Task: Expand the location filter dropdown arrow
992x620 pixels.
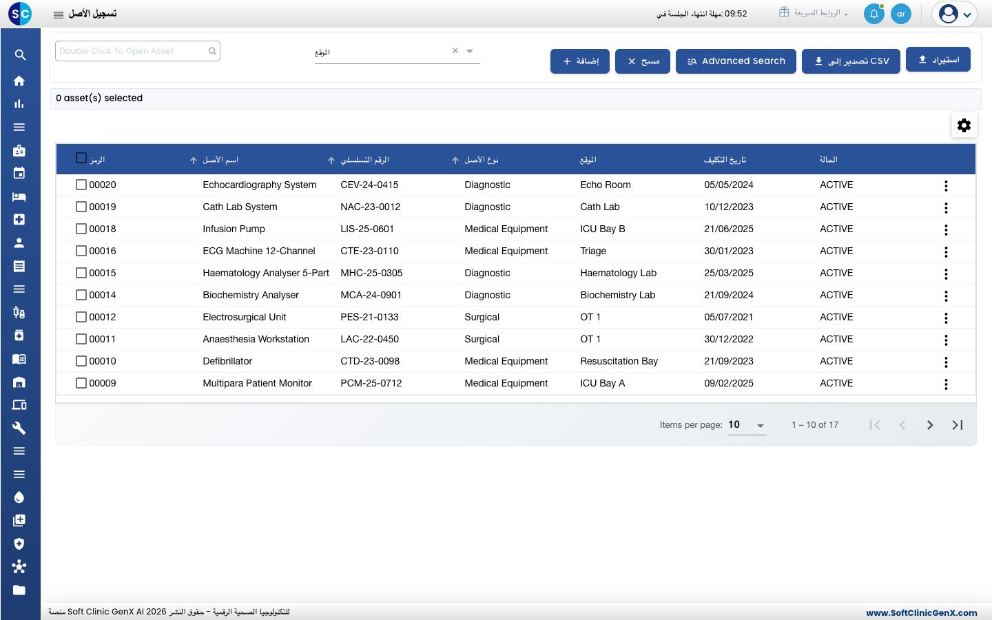Action: point(470,51)
